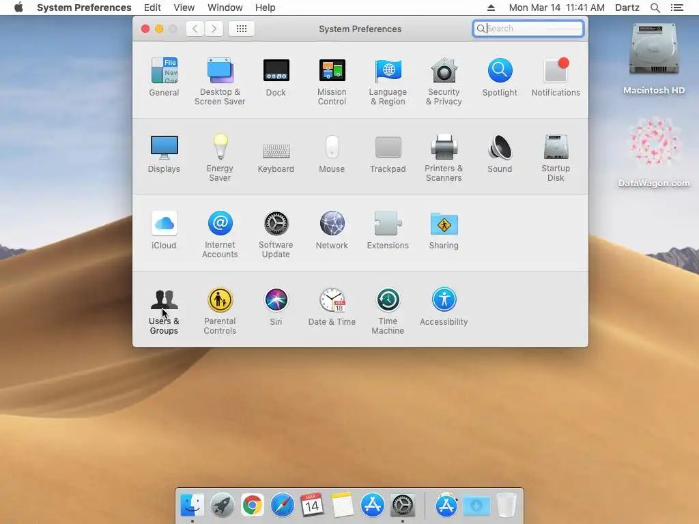
Task: Open Printers & Scanners preferences
Action: (444, 158)
